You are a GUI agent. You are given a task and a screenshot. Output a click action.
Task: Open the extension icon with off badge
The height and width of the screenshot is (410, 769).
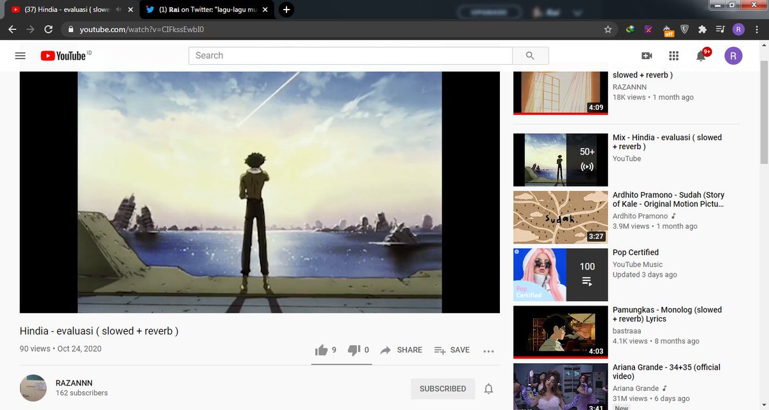pyautogui.click(x=668, y=29)
